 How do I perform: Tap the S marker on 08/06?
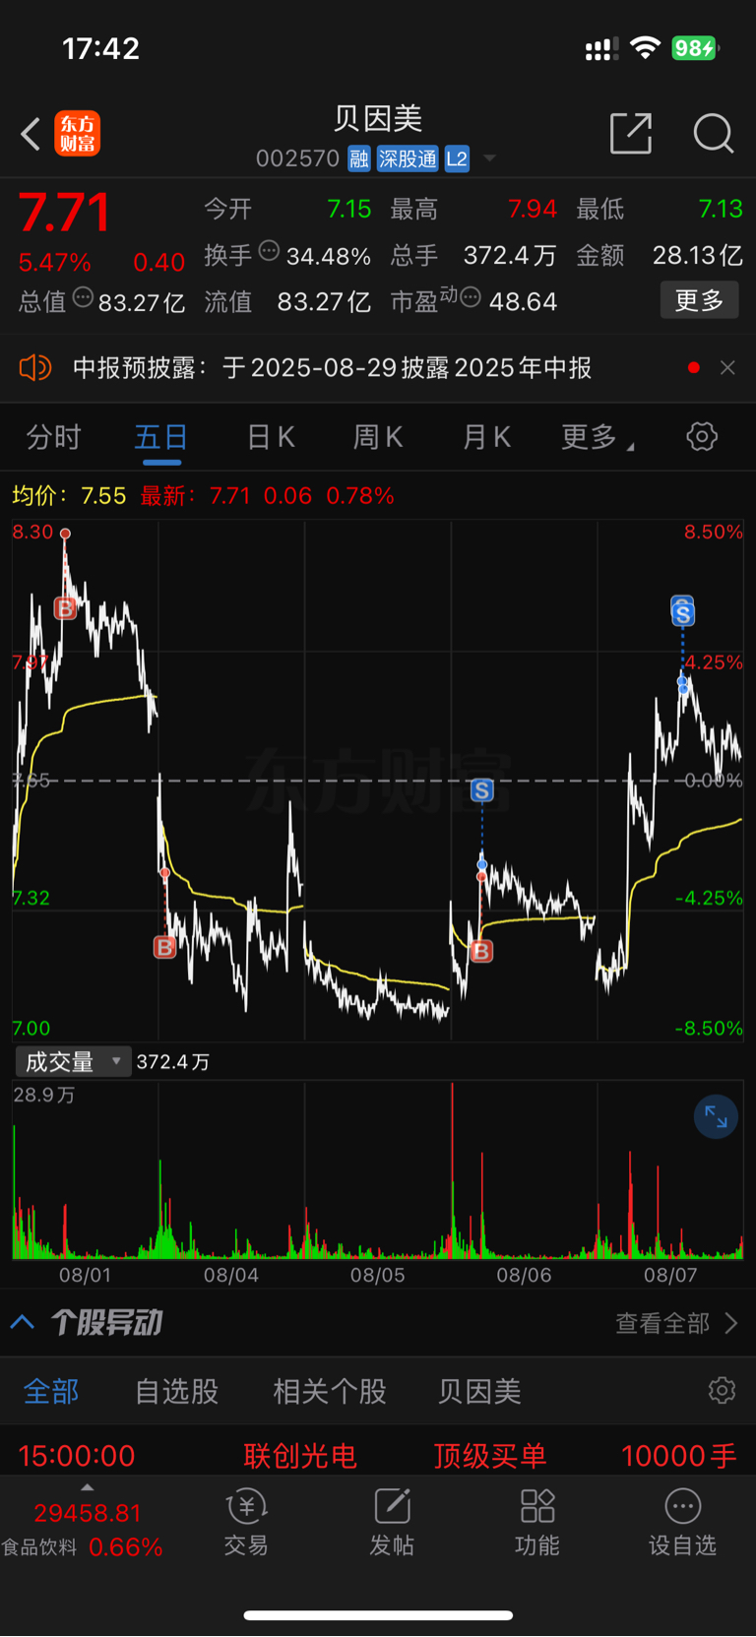481,789
